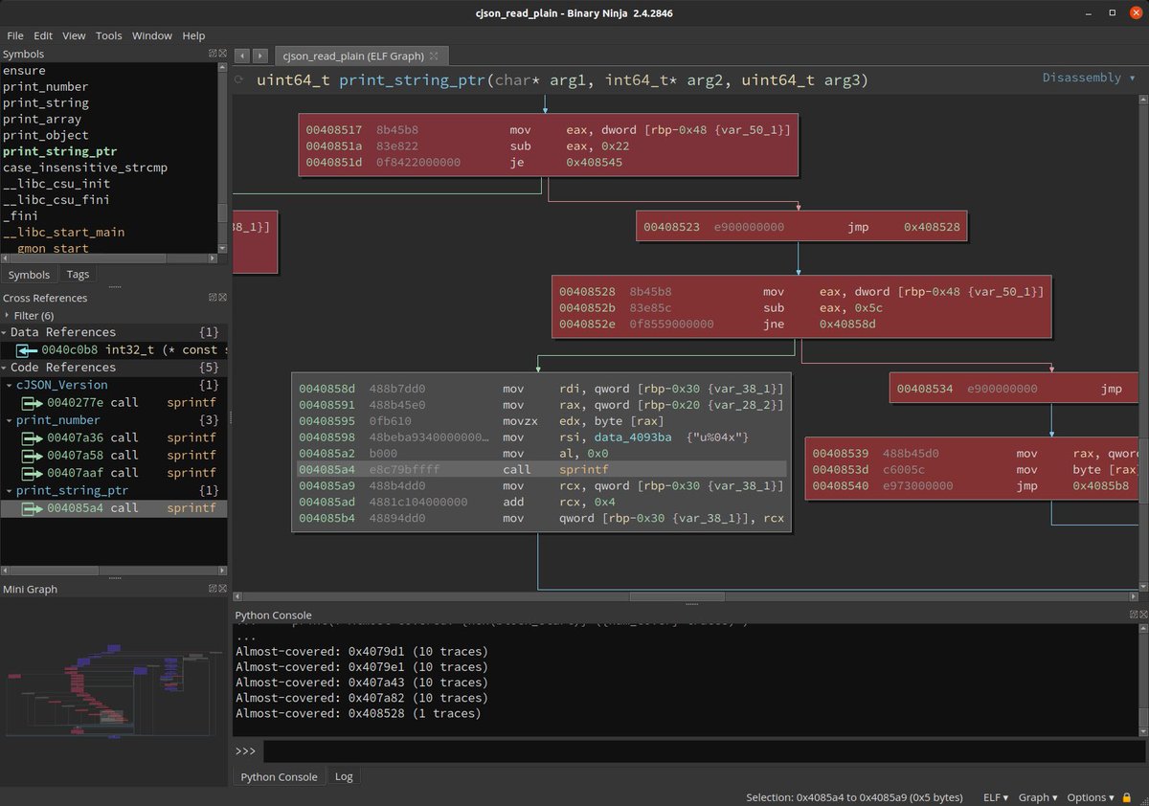1149x806 pixels.
Task: Switch to the Log tab
Action: click(x=344, y=776)
